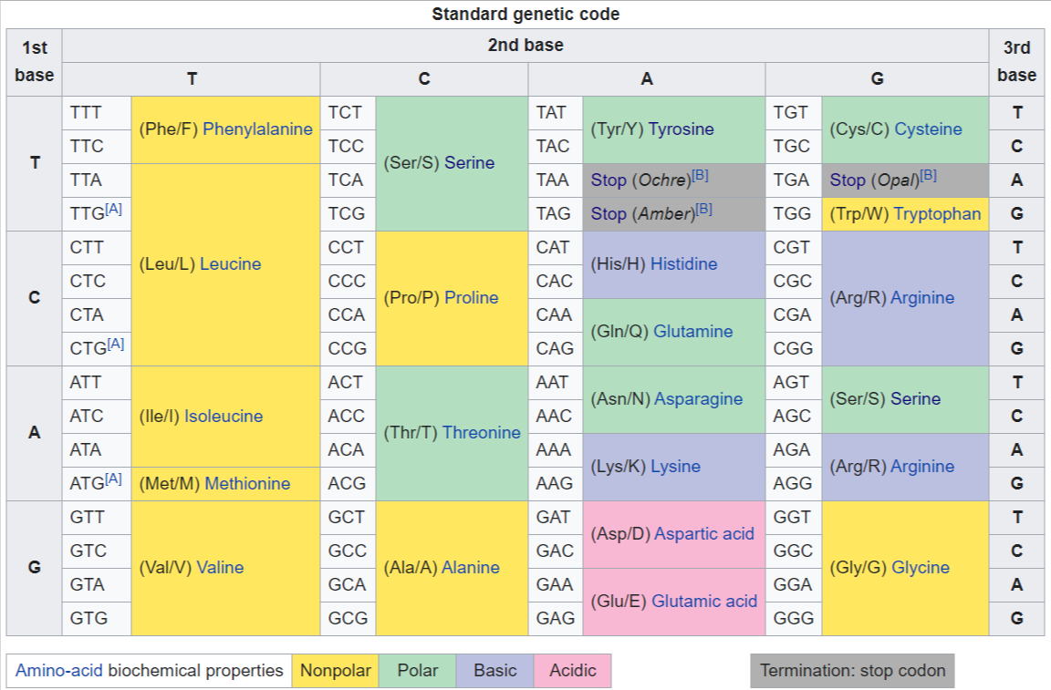
Task: Open the Methionine link
Action: 247,484
